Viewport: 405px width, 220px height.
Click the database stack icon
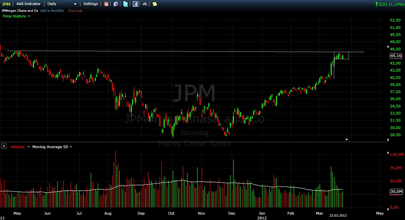coord(116,4)
